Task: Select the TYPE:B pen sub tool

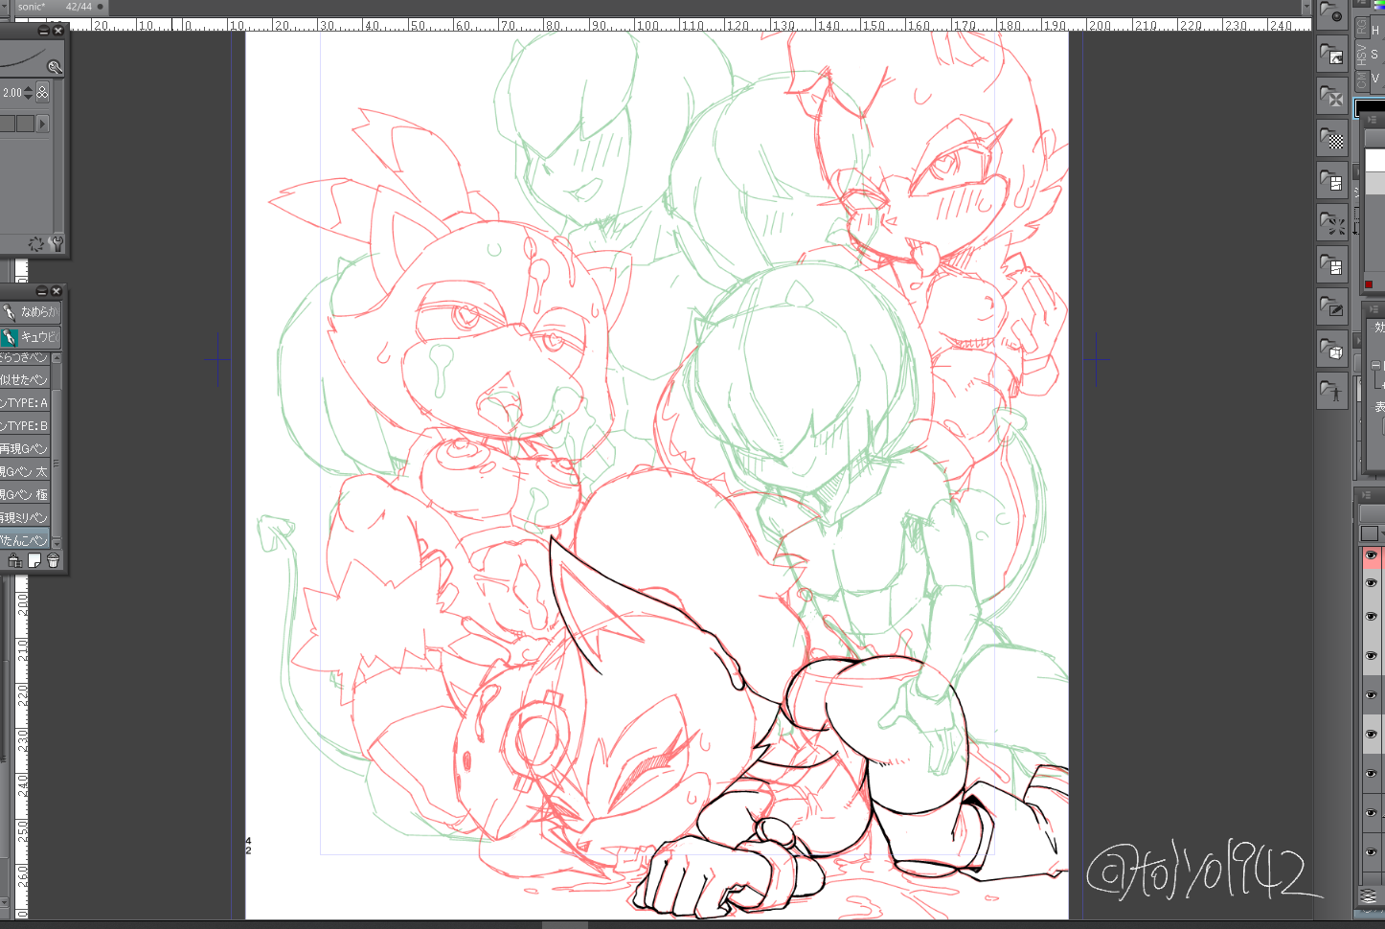Action: pos(25,426)
